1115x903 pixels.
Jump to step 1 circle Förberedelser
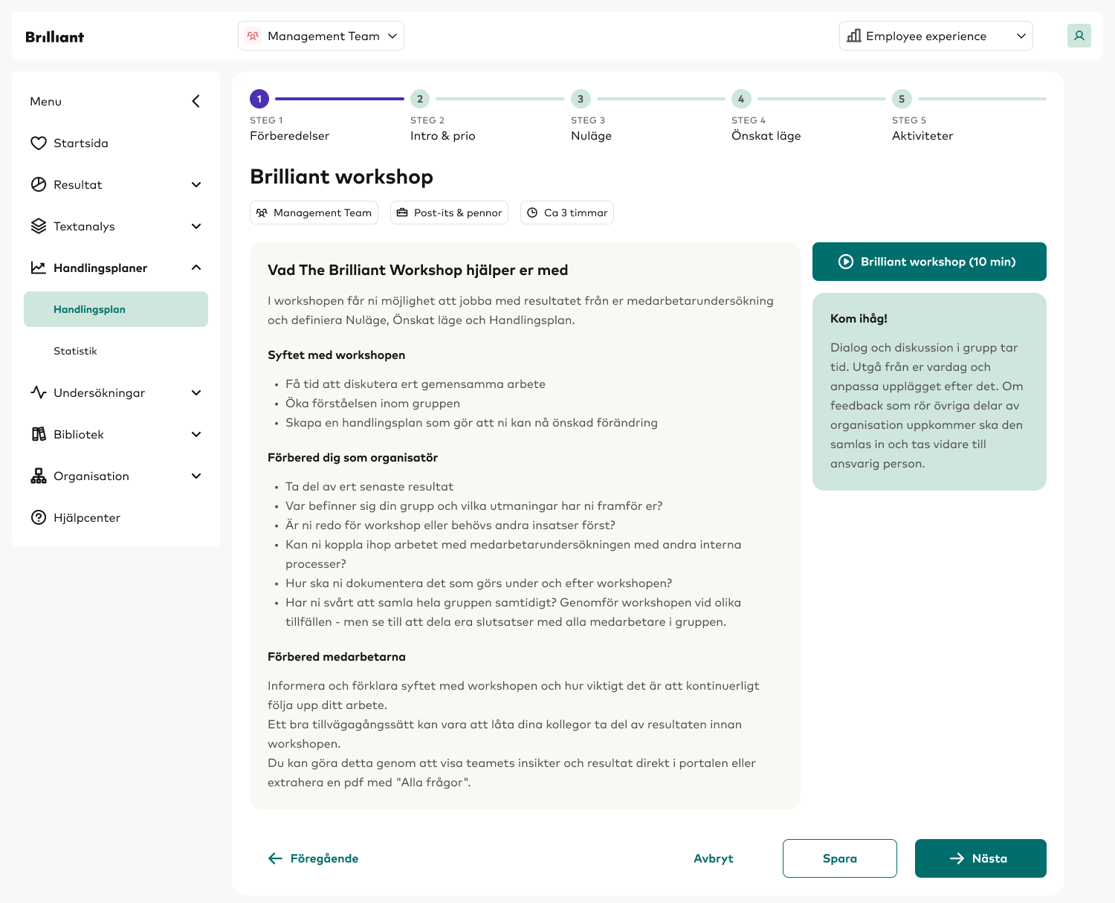coord(259,99)
